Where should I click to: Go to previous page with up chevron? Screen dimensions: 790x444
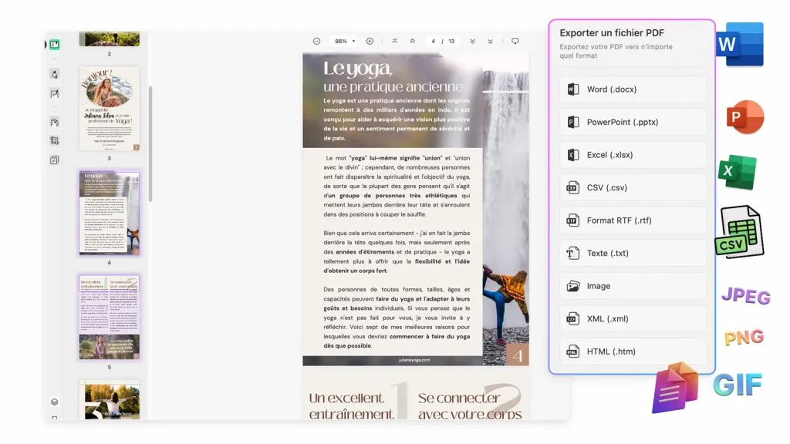click(x=413, y=41)
